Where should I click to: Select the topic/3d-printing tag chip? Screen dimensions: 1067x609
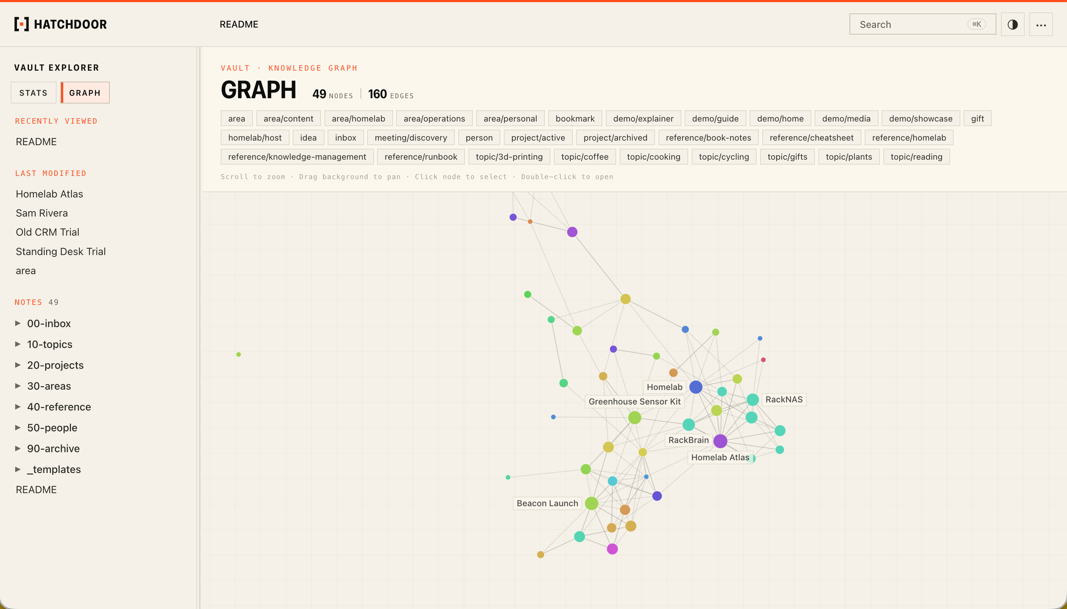(509, 157)
